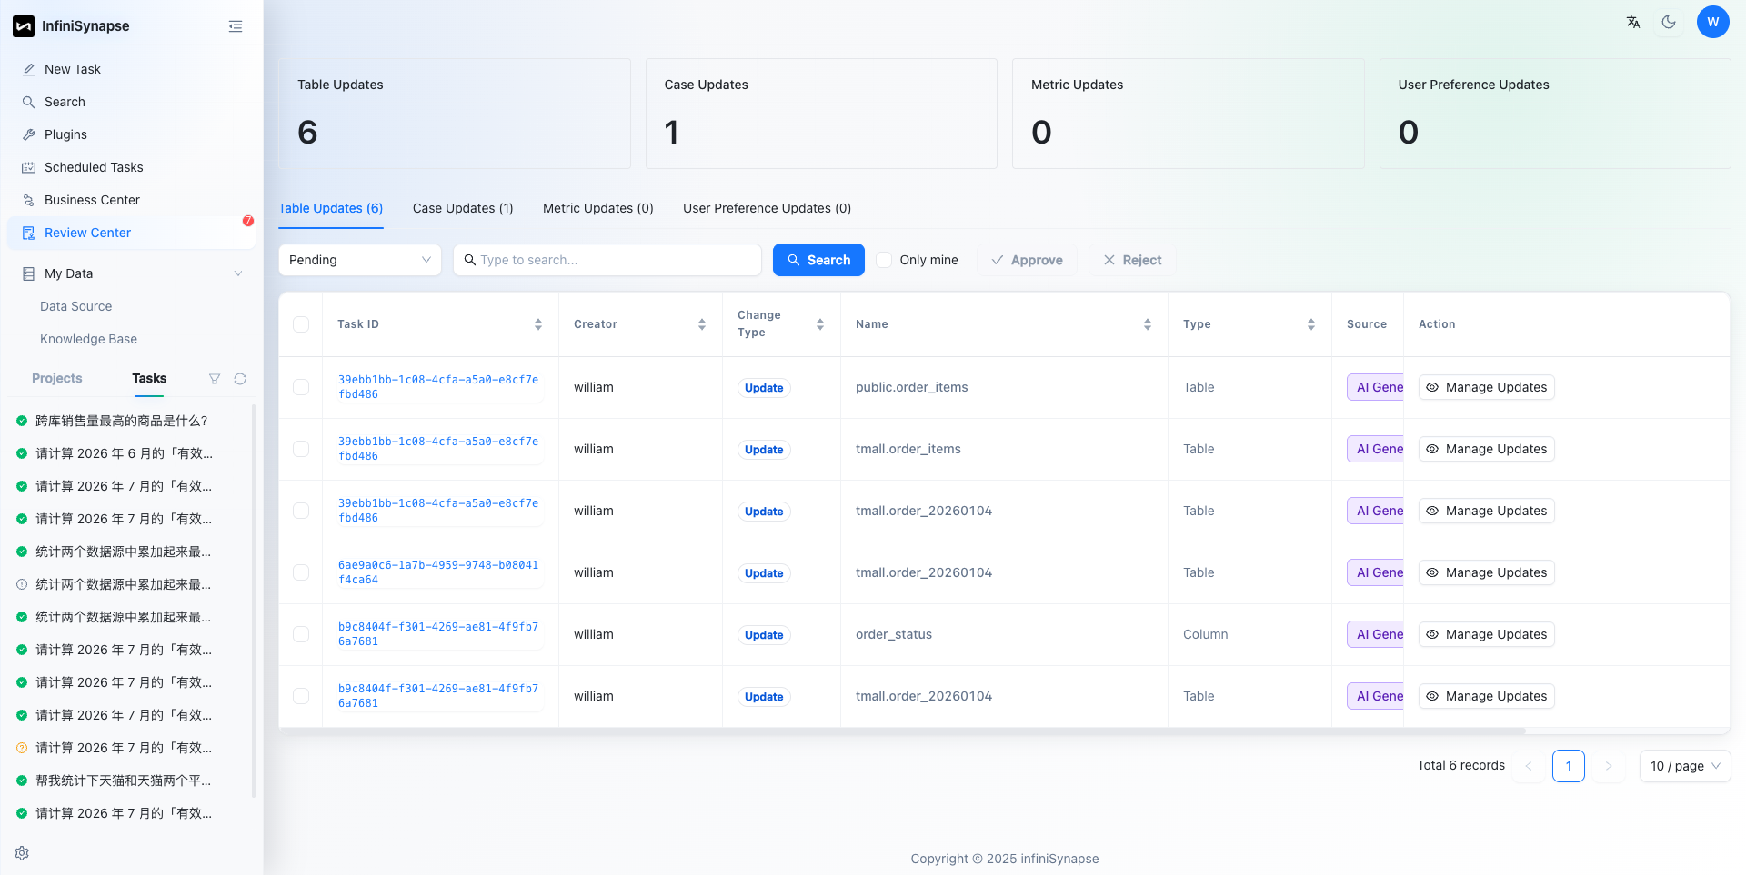Manage Updates for tmall.order_items
The image size is (1746, 875).
(x=1486, y=449)
